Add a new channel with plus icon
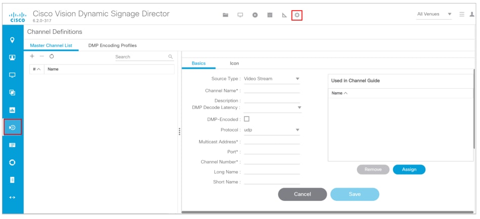The width and height of the screenshot is (480, 219). 32,56
